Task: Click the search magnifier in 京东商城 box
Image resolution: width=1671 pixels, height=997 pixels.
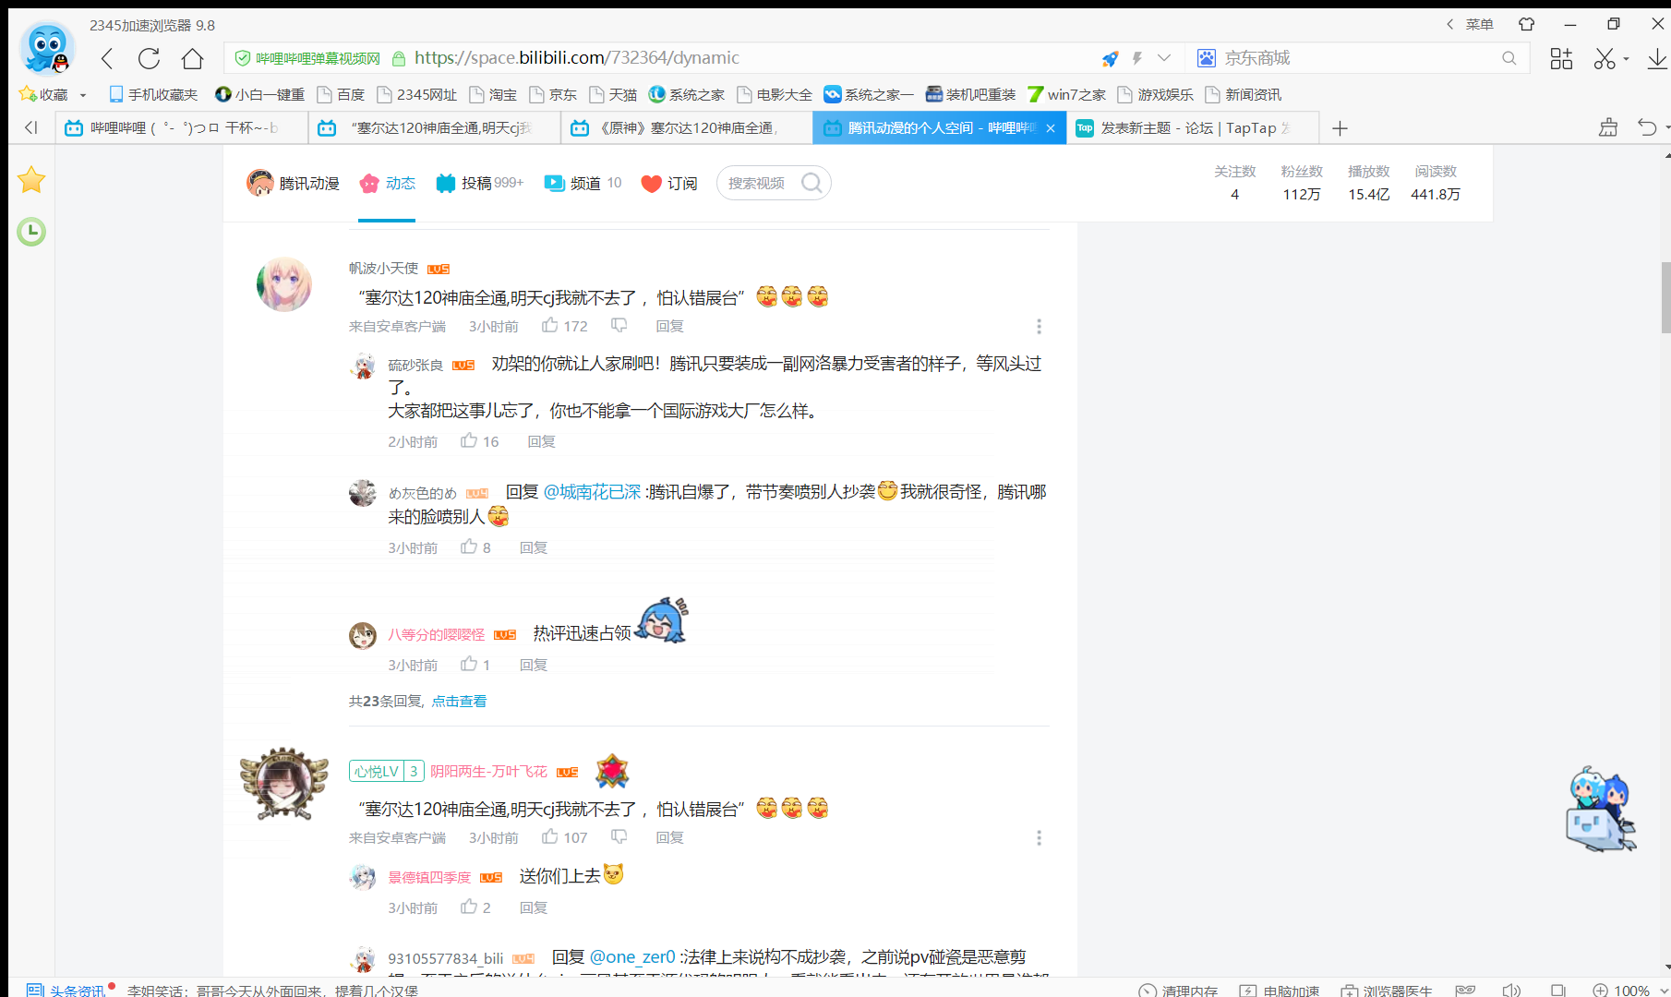Action: (1509, 58)
